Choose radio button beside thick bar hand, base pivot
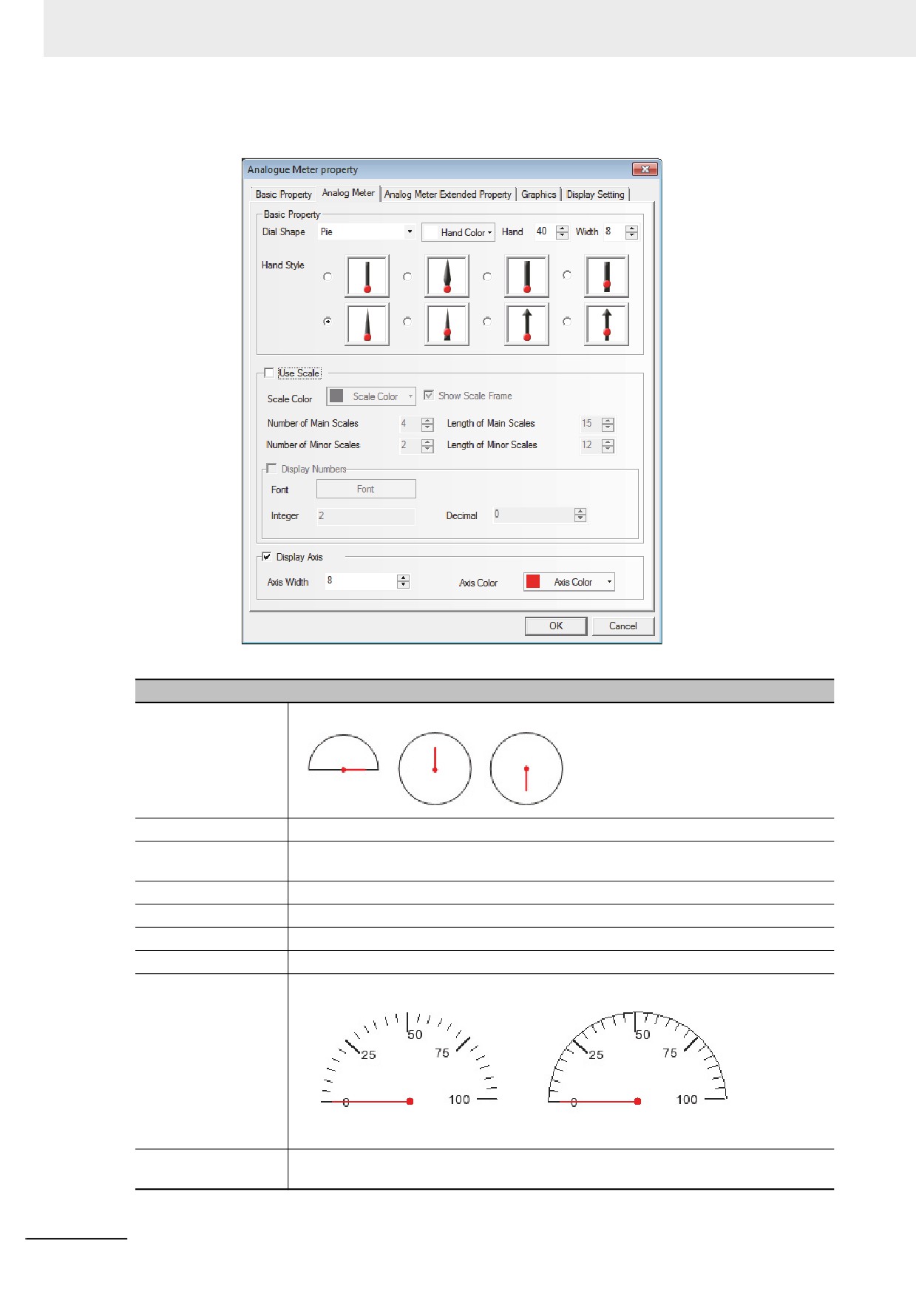Screen dimensions: 916x1297 487,277
